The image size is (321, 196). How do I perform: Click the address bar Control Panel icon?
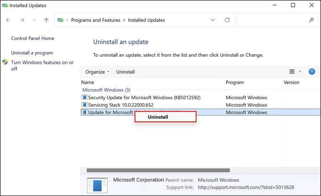tap(61, 20)
